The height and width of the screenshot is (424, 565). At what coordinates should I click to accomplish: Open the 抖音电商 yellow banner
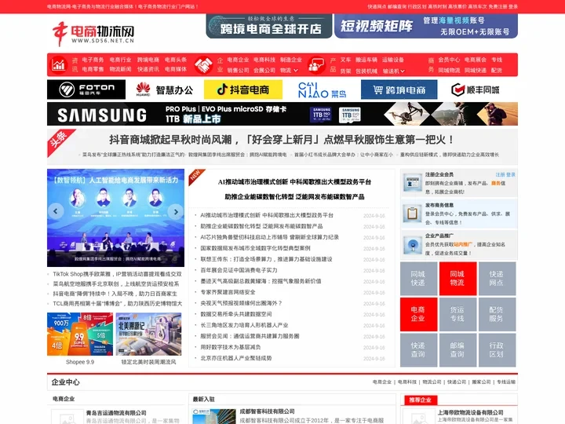tap(243, 90)
